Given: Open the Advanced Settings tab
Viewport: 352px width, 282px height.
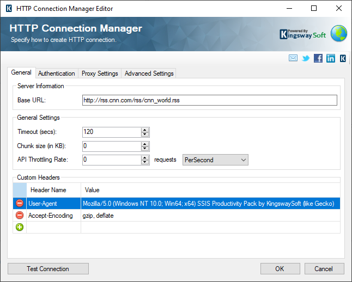Looking at the screenshot, I should (x=149, y=73).
